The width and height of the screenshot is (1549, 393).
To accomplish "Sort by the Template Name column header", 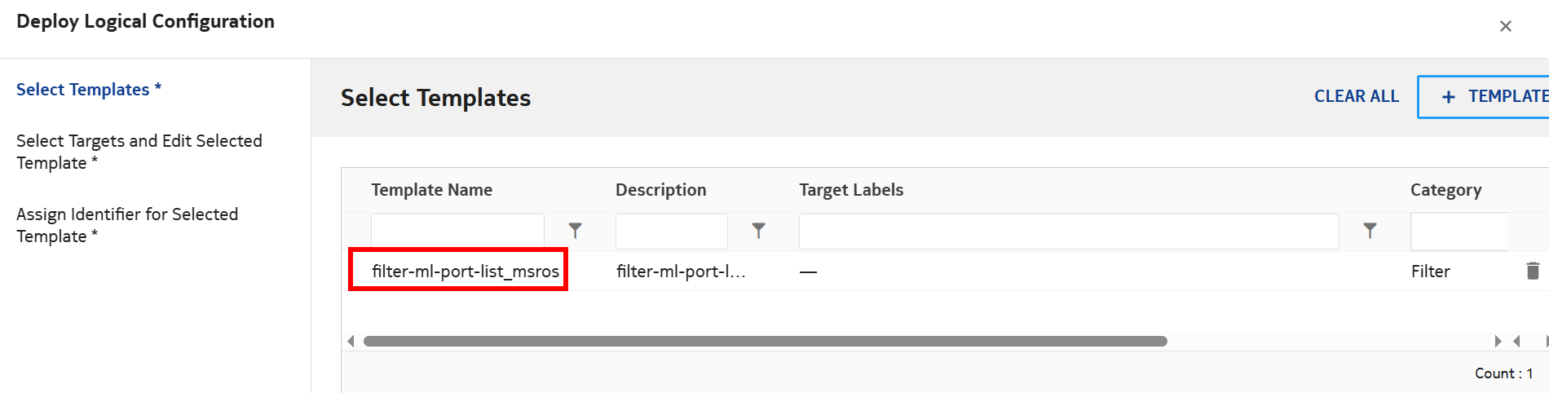I will point(431,190).
